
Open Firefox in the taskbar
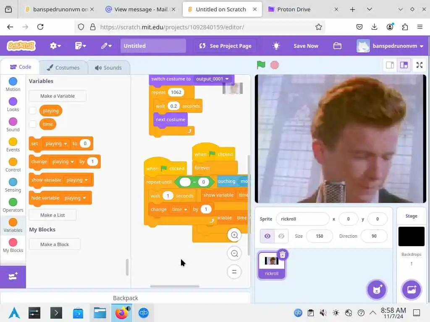pyautogui.click(x=121, y=313)
